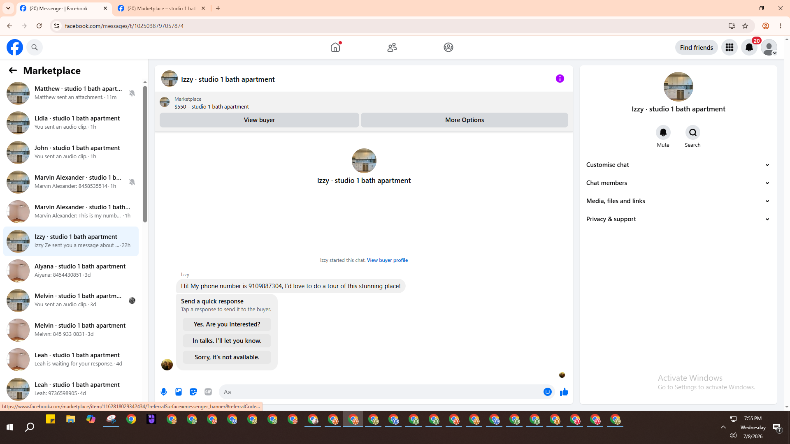790x444 pixels.
Task: Open Marvin Alexander chat 'This is my numb...'
Action: tap(71, 212)
